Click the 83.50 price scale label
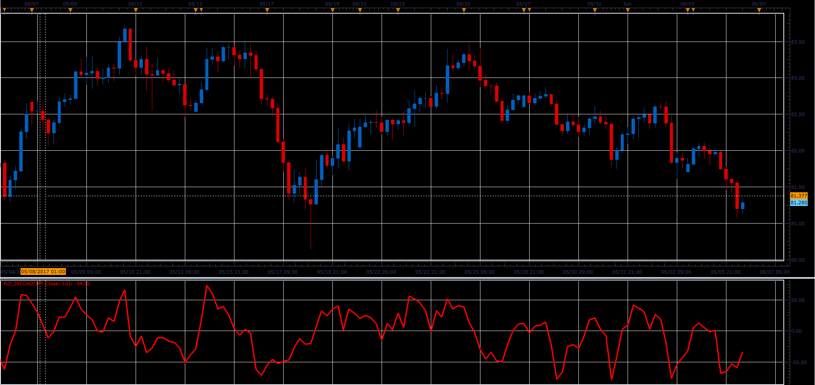815x385 pixels. click(x=797, y=42)
